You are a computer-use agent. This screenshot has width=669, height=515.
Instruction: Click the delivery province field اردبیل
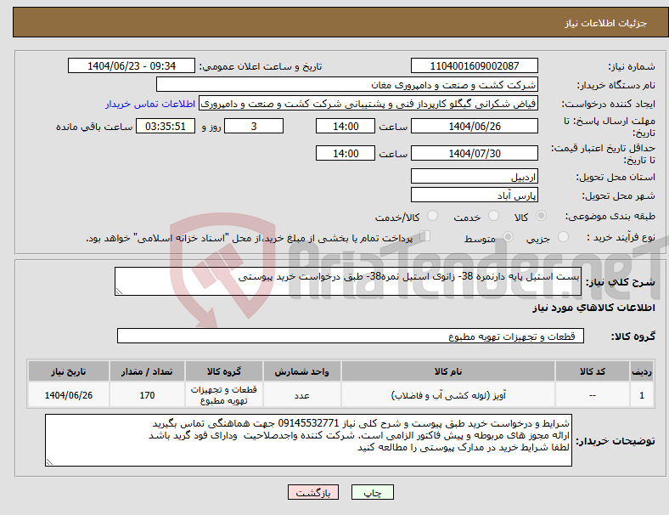coord(475,177)
